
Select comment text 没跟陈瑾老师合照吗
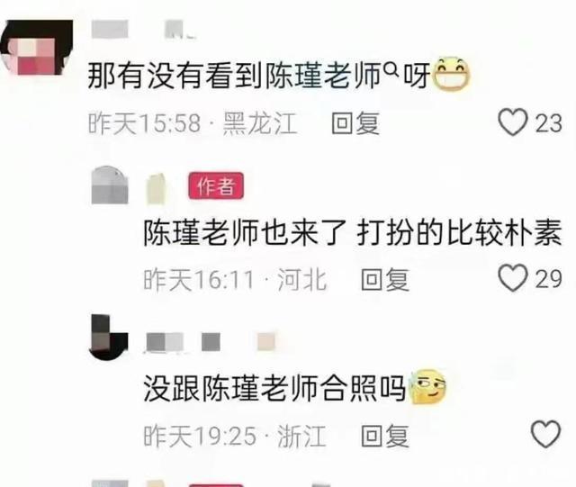[274, 388]
